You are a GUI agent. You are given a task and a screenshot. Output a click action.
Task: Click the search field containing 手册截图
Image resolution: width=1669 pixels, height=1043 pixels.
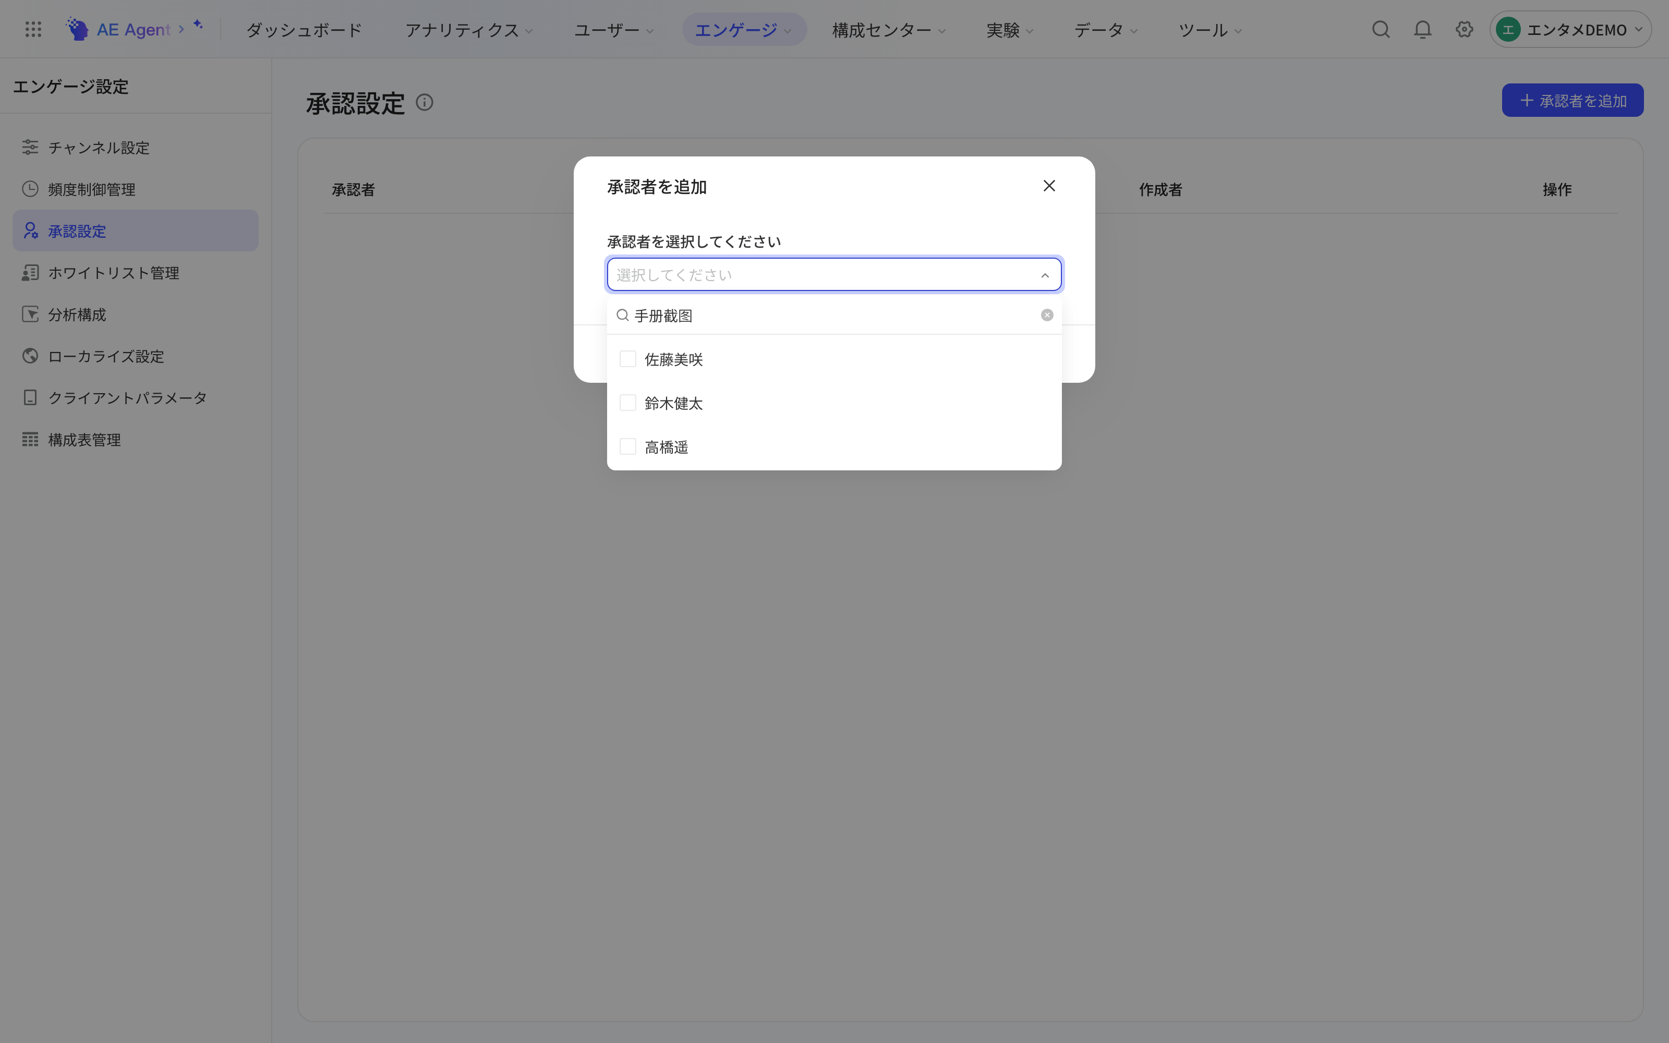(x=834, y=315)
